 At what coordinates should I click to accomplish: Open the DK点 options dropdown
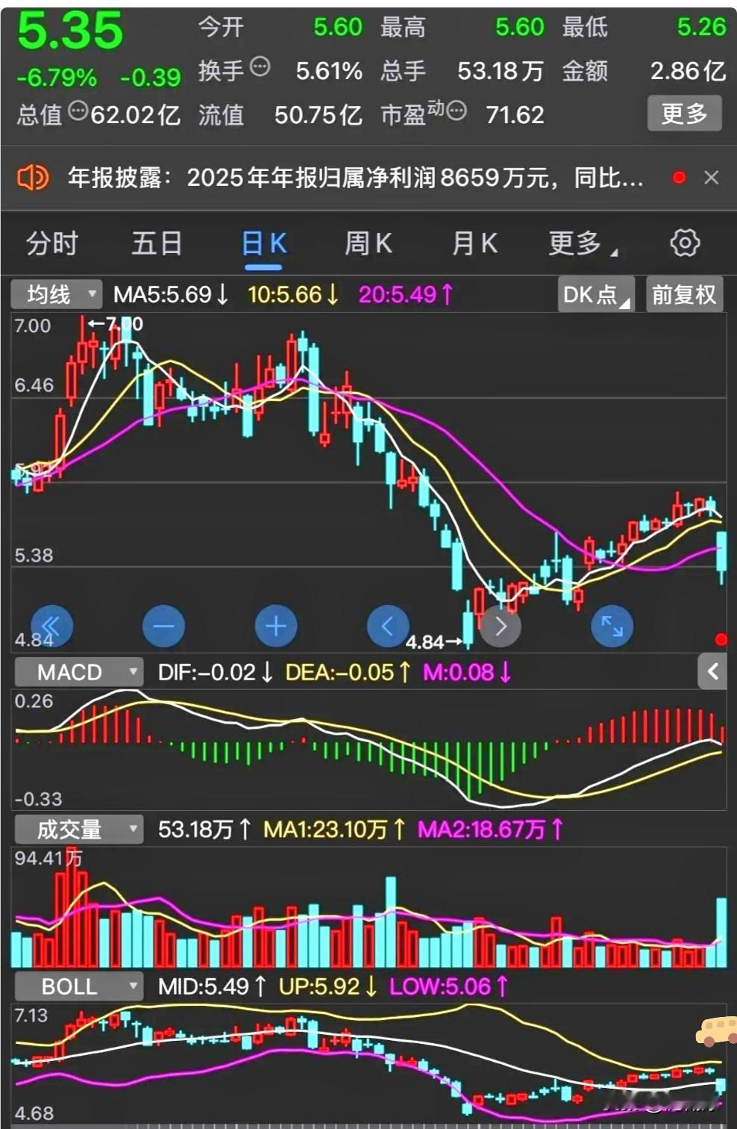click(596, 294)
